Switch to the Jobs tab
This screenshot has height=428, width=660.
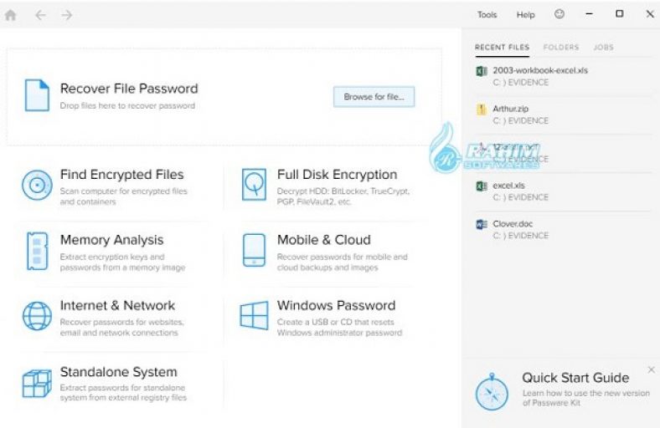coord(603,48)
